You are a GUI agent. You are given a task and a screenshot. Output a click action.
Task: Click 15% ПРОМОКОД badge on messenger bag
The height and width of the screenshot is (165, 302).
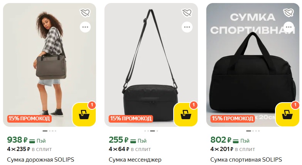pos(131,118)
